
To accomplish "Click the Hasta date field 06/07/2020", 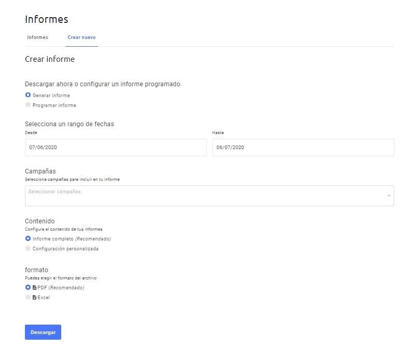I will pos(303,148).
